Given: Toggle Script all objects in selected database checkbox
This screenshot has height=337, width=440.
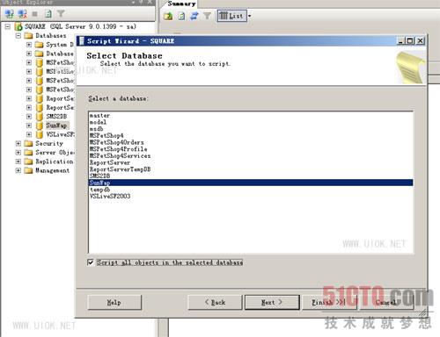Looking at the screenshot, I should click(91, 262).
